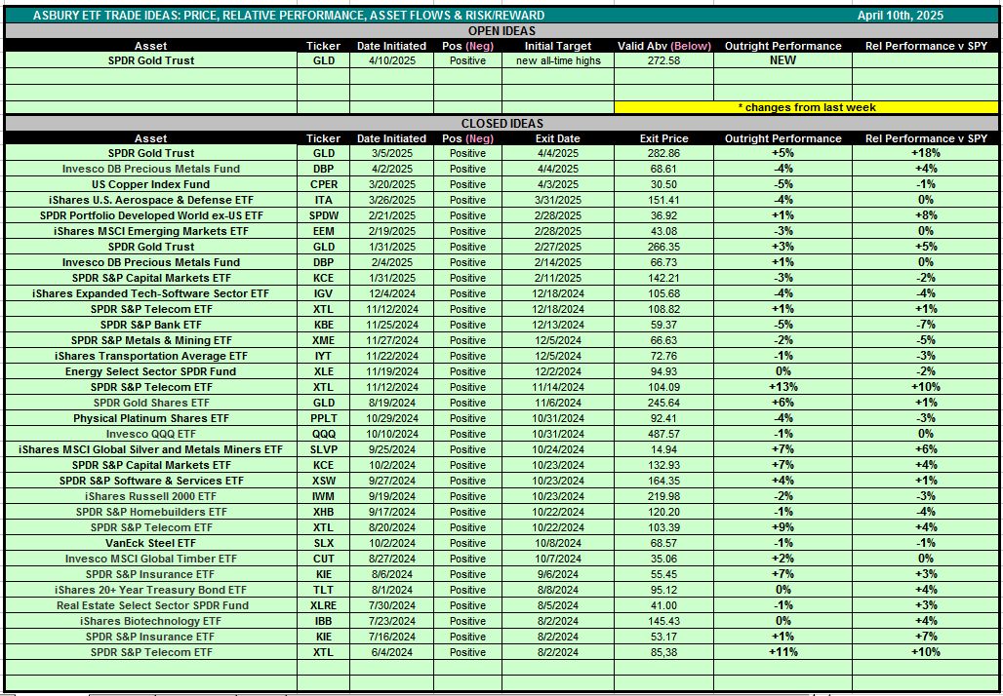Screen dimensions: 1003x696
Task: Click the iShares Russell 2000 ETF asset name
Action: click(x=151, y=496)
